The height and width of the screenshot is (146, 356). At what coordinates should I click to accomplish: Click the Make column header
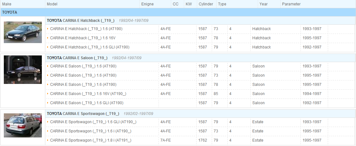(x=7, y=4)
